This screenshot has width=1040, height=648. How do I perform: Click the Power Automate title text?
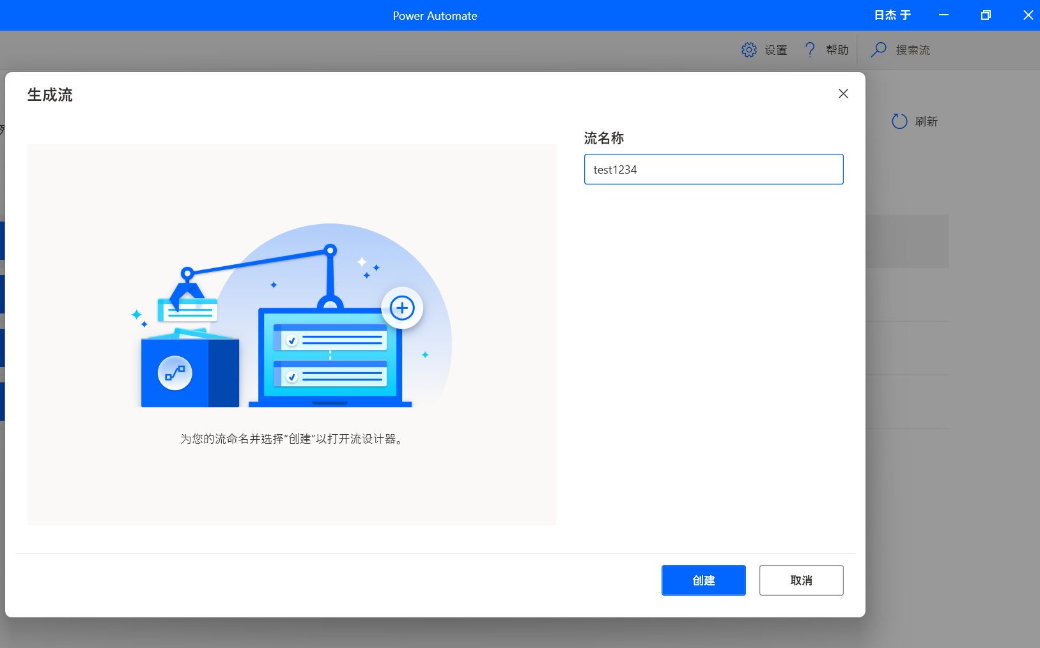435,16
